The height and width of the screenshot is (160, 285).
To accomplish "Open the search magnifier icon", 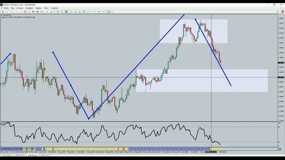I will point(278,12).
